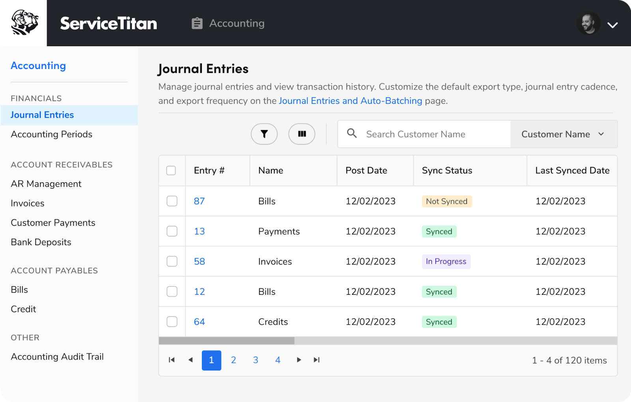Click the '1 - 4 of 120 items' counter
This screenshot has height=402, width=631.
point(569,360)
